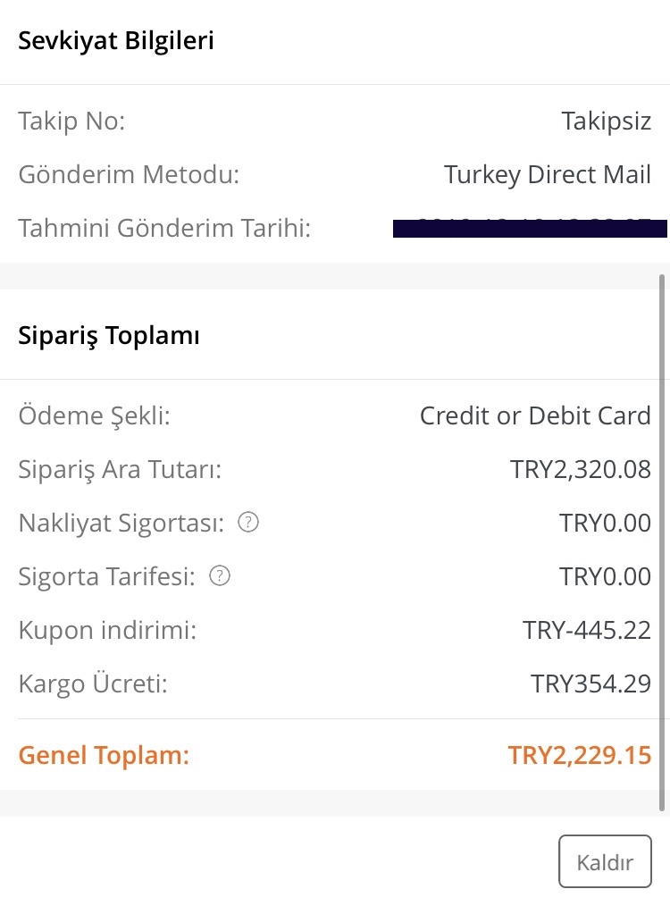Viewport: 670px width, 906px height.
Task: Click the Sipariş Toplamı heading
Action: [x=109, y=336]
